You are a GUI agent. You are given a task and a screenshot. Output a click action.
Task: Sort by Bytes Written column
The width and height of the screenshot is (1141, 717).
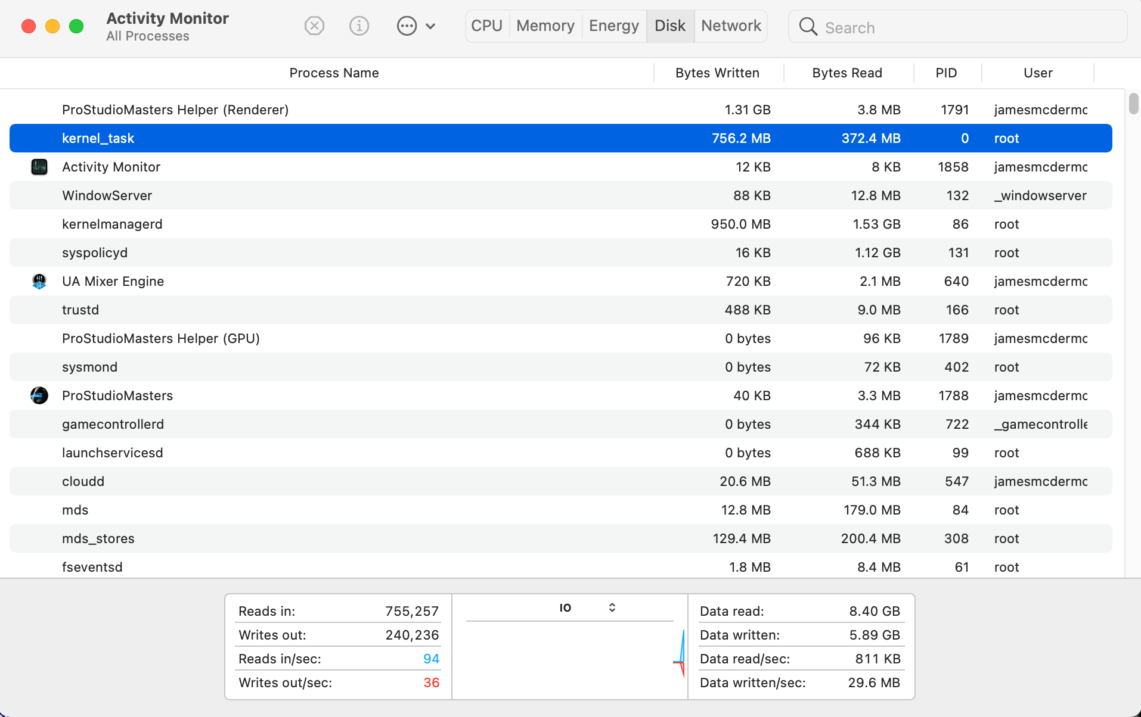718,73
